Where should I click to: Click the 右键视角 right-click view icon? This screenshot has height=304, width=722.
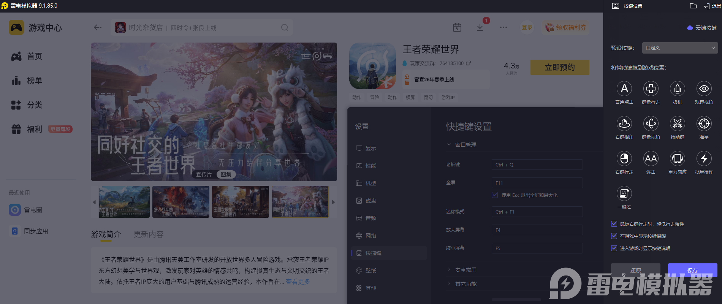click(x=624, y=123)
